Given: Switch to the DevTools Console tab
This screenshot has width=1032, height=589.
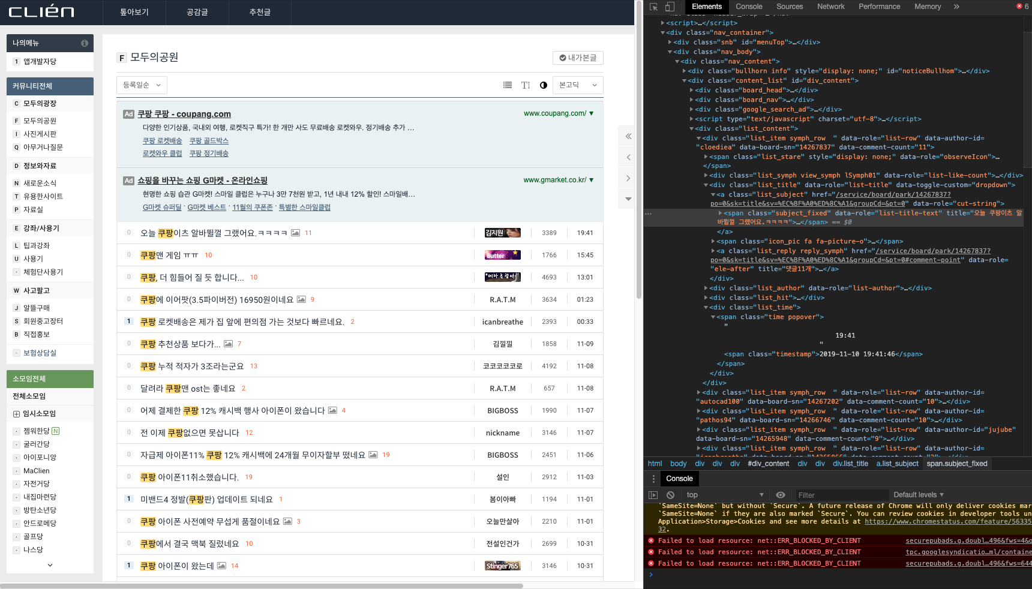Looking at the screenshot, I should pos(749,7).
